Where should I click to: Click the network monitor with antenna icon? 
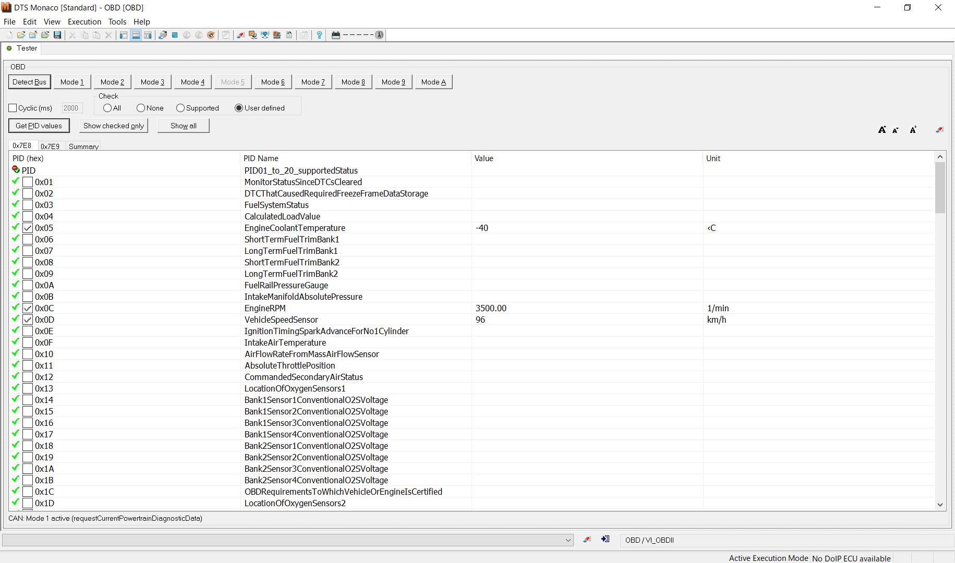[265, 35]
